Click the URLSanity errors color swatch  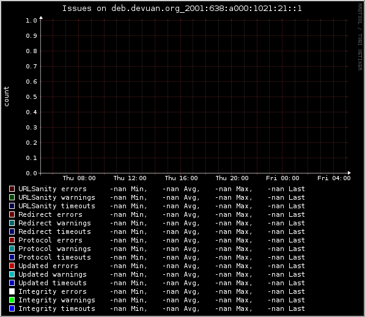(12, 189)
